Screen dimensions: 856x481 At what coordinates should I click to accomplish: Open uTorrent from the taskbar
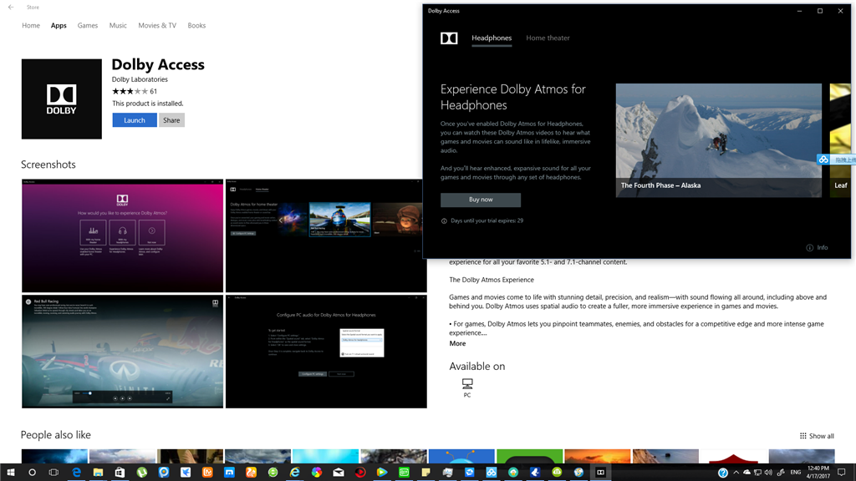click(x=142, y=473)
